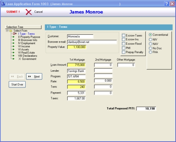Click the Selection Tree header

click(23, 27)
